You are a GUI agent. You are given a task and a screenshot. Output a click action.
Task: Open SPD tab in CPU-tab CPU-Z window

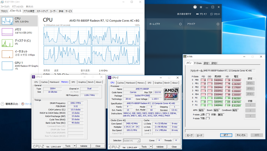pos(149,83)
